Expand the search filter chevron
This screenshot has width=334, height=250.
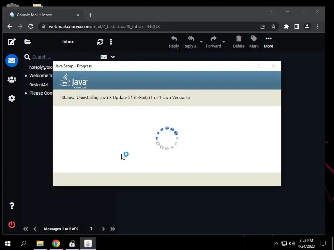click(x=113, y=57)
